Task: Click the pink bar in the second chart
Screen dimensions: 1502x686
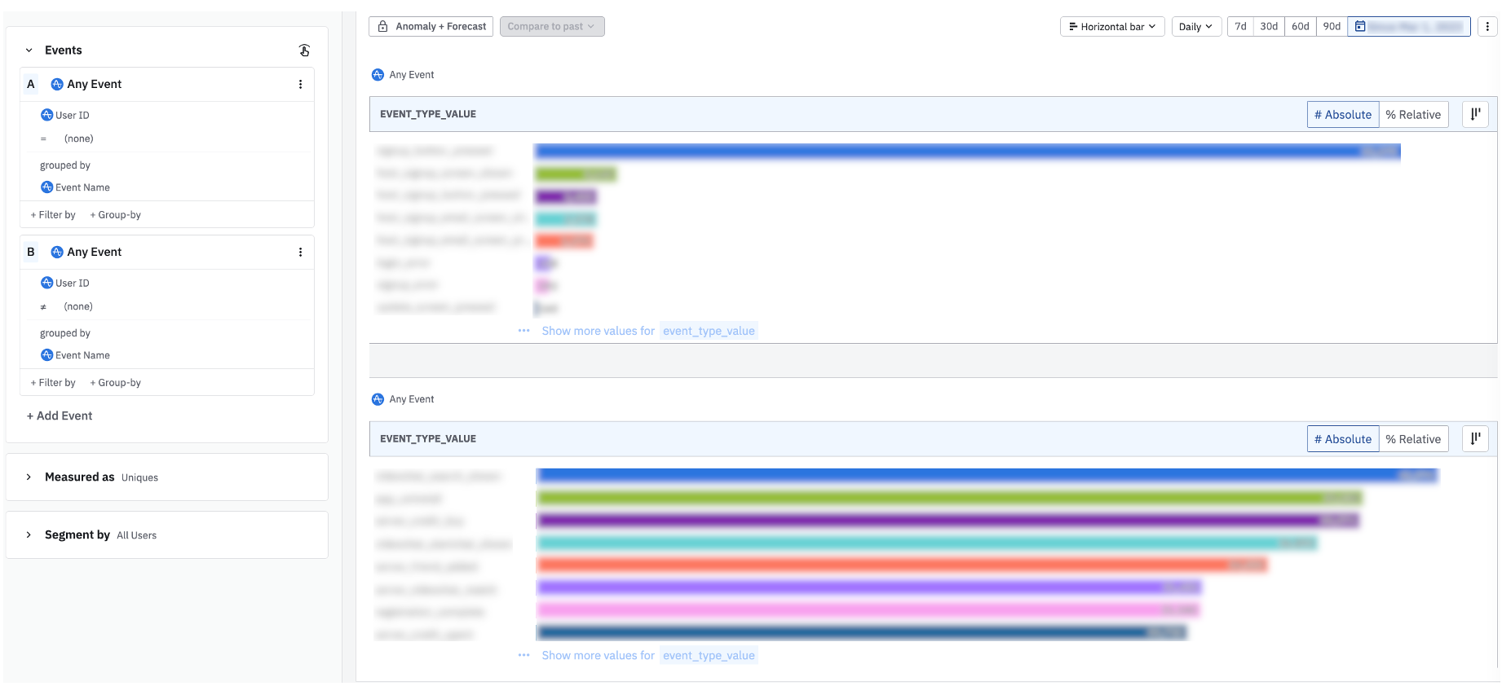Action: tap(868, 609)
